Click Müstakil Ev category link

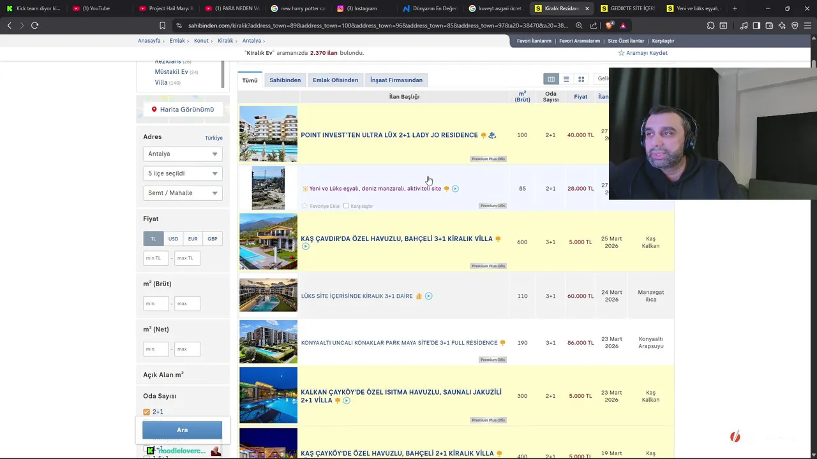point(171,72)
